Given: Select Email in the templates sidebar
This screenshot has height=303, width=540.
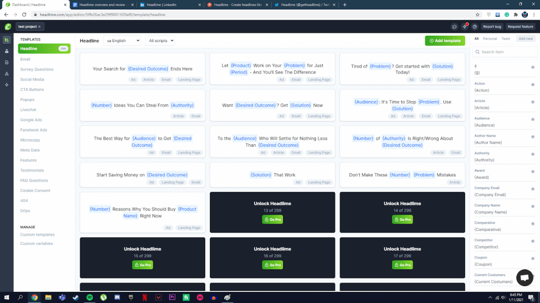Looking at the screenshot, I should 25,59.
